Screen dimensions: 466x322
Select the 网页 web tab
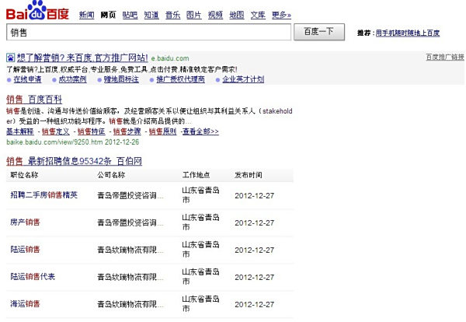point(108,15)
